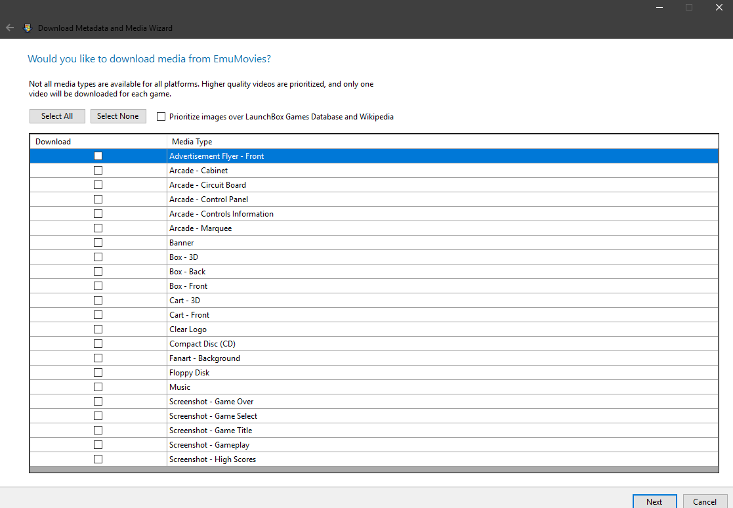Tick Screenshot - Game Title checkbox

pos(98,431)
